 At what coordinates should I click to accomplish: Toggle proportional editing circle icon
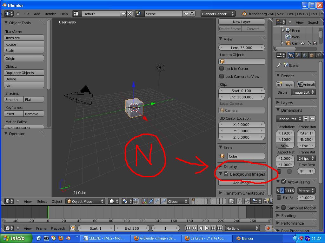coord(239,201)
